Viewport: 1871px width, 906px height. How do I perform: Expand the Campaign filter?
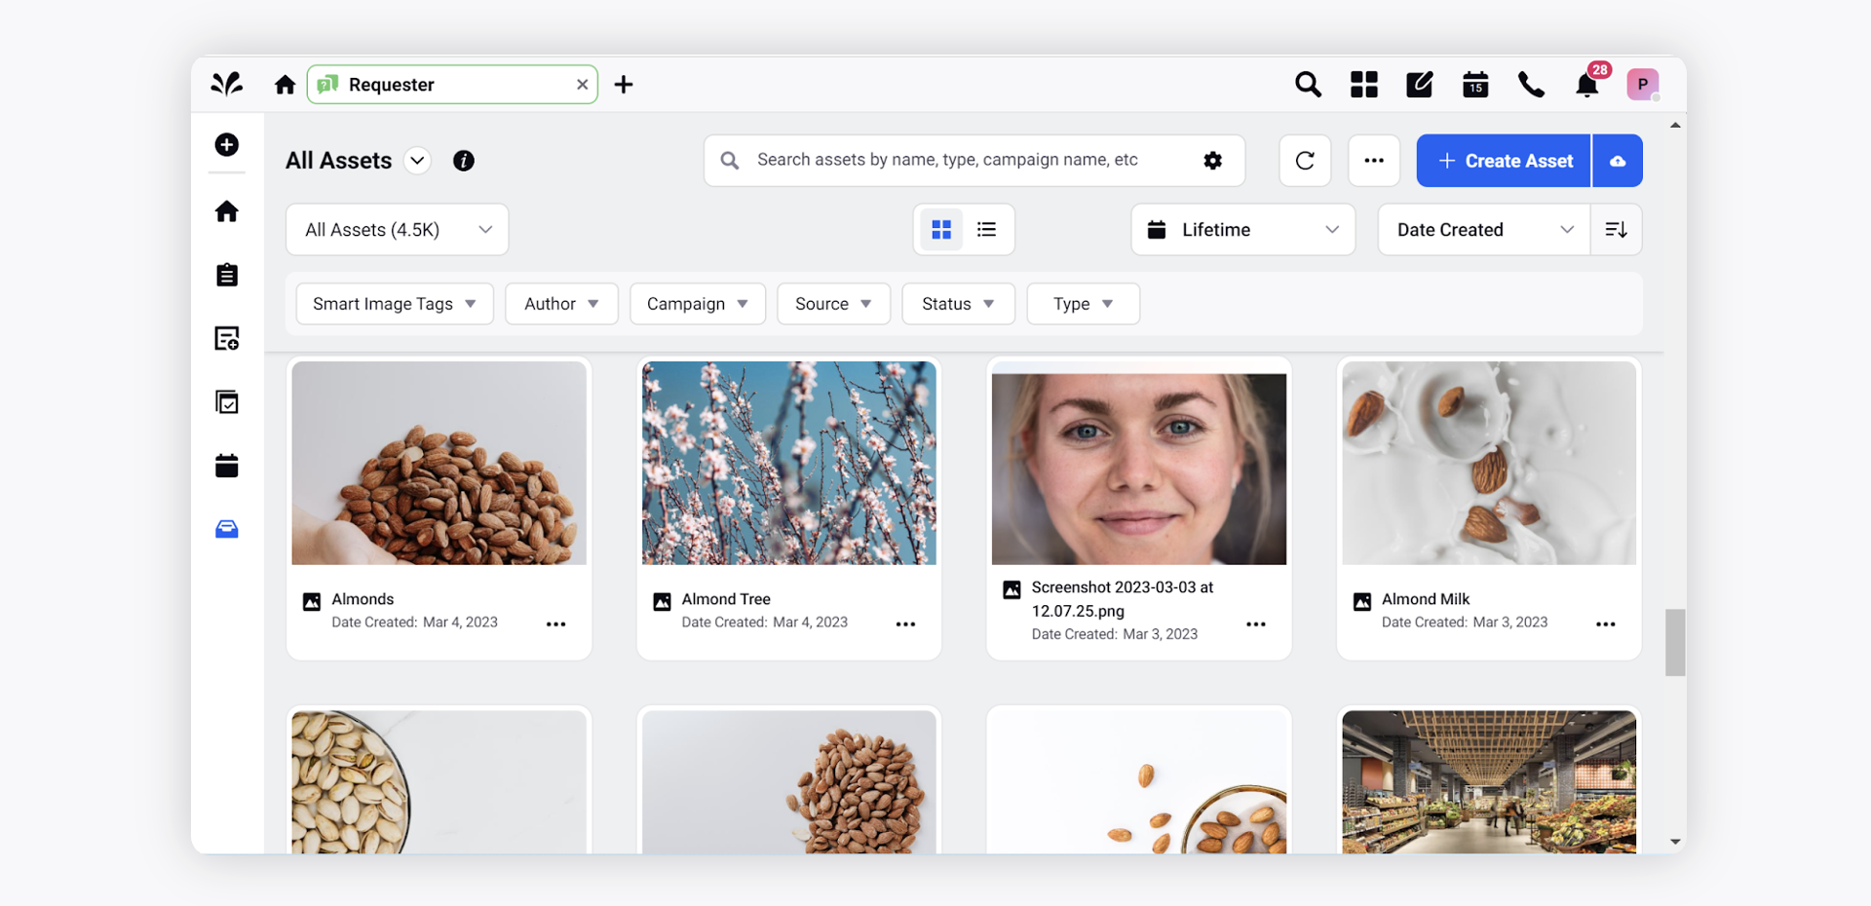click(698, 304)
